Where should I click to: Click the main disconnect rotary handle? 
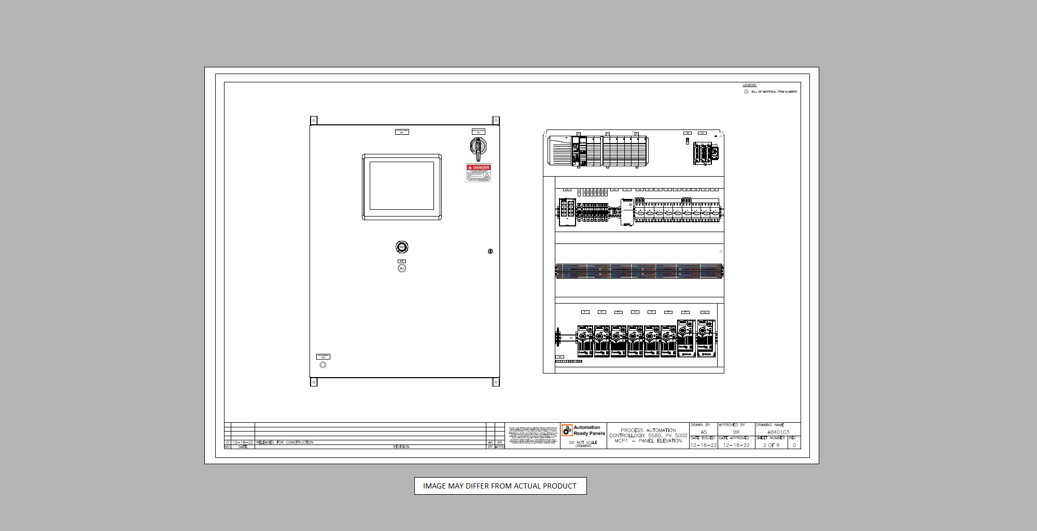(x=478, y=148)
